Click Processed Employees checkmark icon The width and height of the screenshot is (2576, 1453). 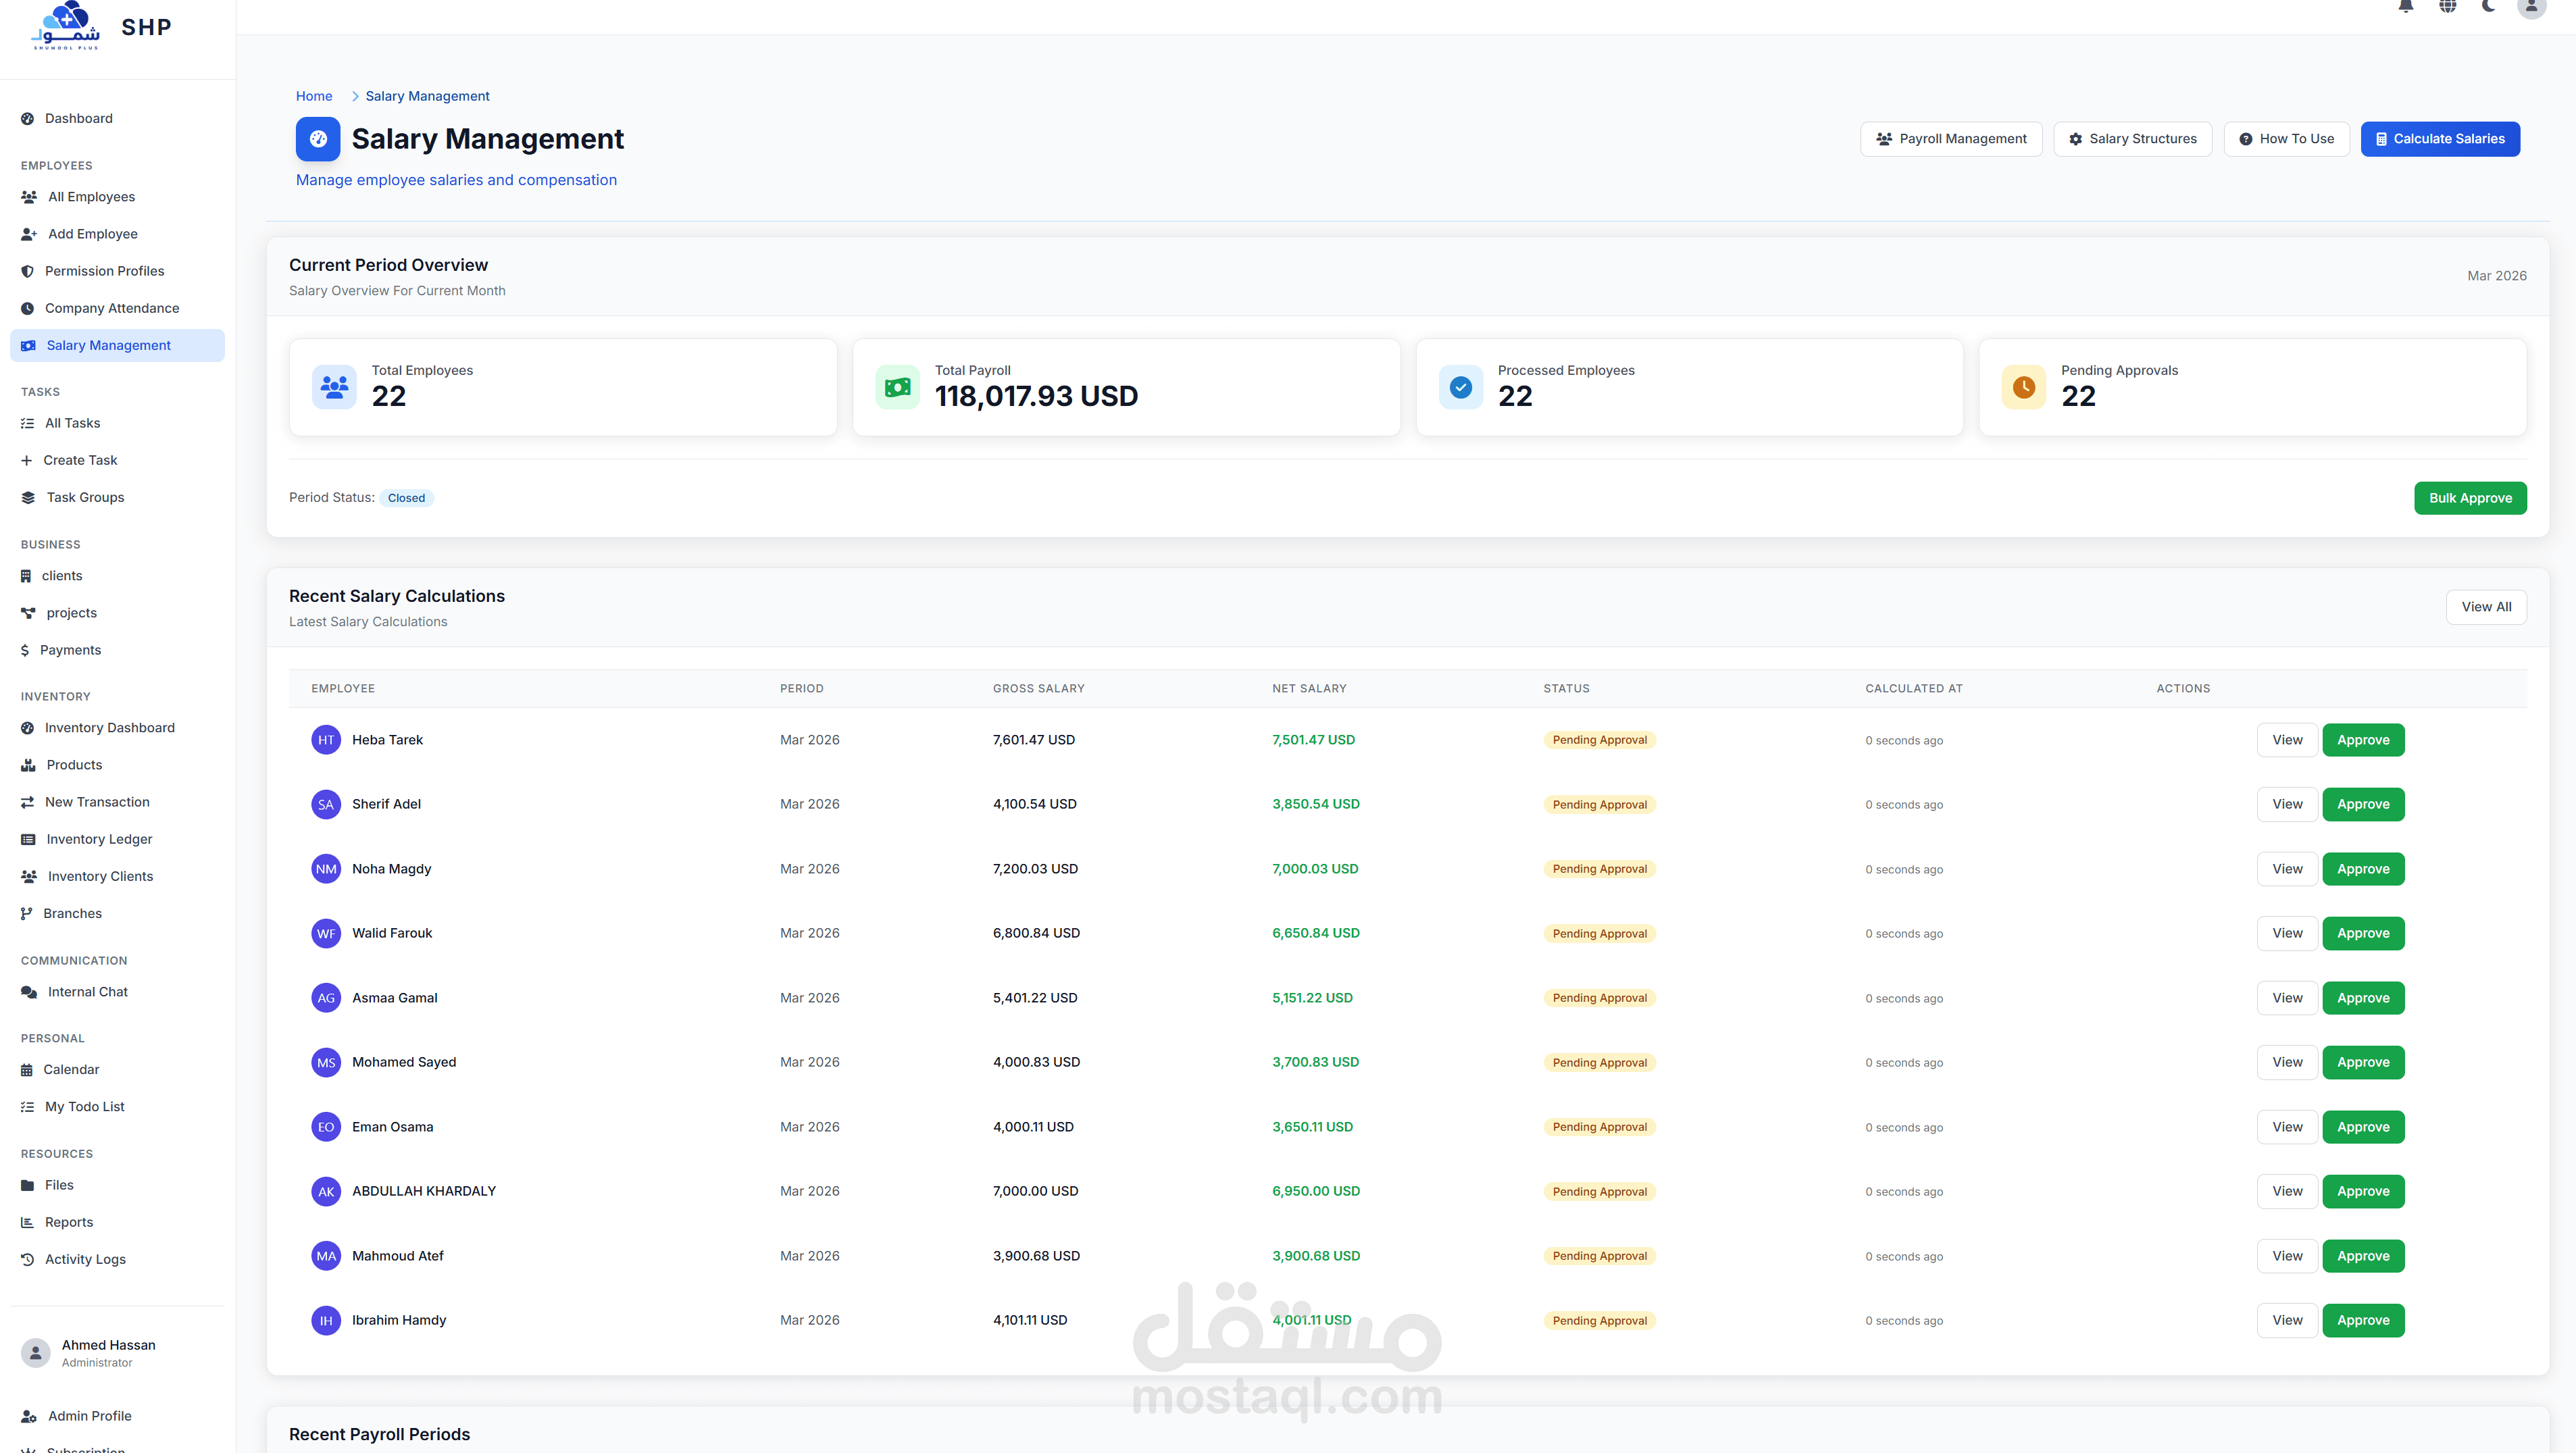pyautogui.click(x=1460, y=387)
